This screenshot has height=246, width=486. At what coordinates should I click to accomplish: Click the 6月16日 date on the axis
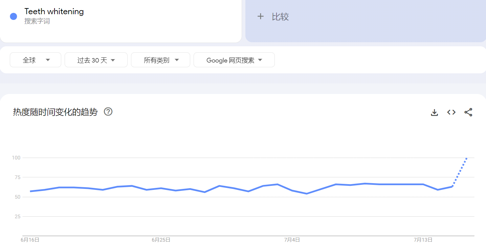pos(30,240)
